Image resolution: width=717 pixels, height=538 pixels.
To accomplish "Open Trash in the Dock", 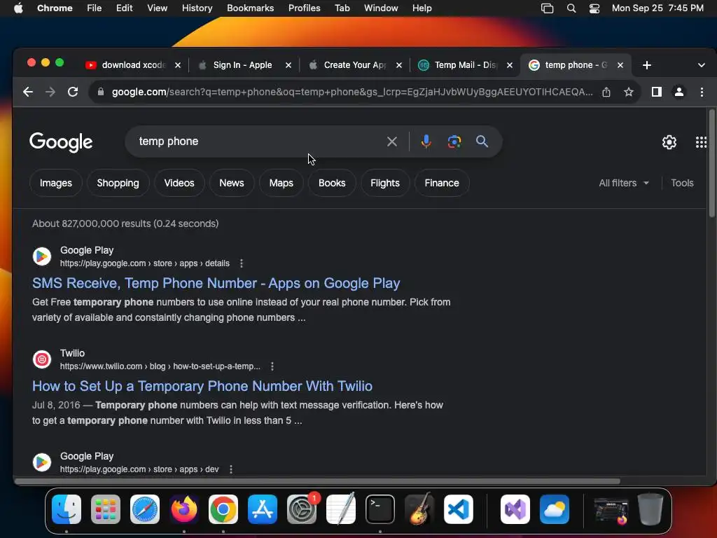I will pos(650,509).
